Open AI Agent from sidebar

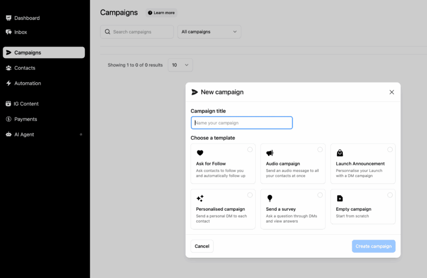[x=24, y=134]
